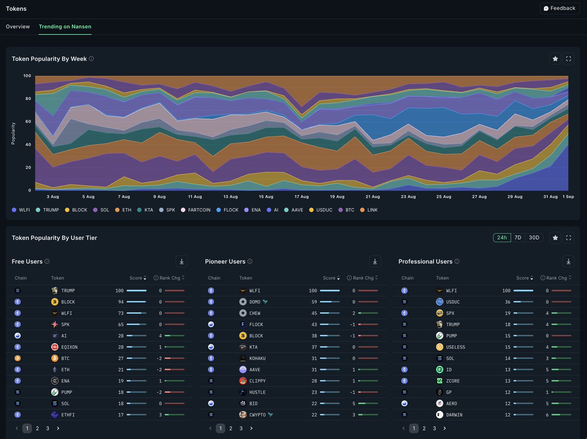Screen dimensions: 587x439
Task: Show info tooltip for Pioneer Users
Action: pos(250,261)
